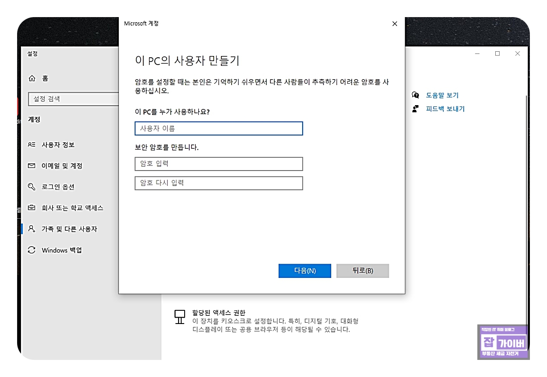
Task: Click the key icon for 로그인 옵션
Action: 32,187
